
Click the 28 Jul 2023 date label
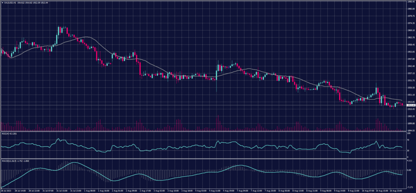click(5, 190)
